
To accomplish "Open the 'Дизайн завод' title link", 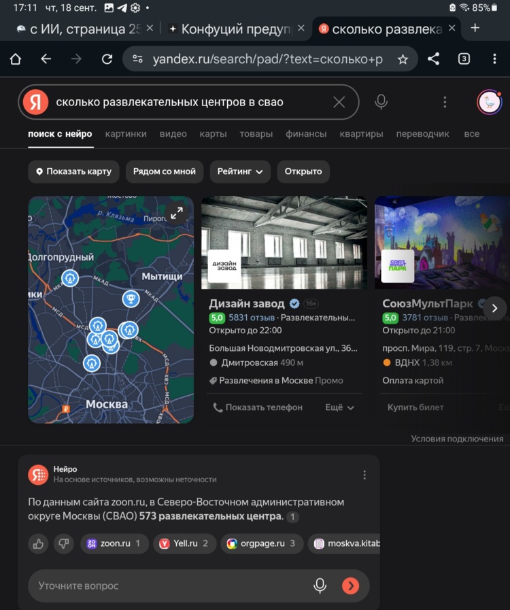I will click(x=247, y=303).
